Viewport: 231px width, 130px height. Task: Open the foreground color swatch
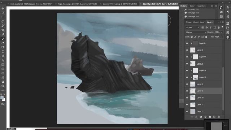click(x=2, y=98)
